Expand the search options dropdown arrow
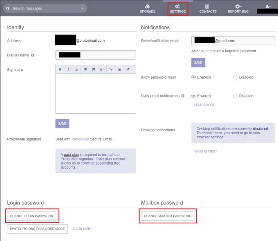The height and width of the screenshot is (241, 278). pyautogui.click(x=83, y=8)
